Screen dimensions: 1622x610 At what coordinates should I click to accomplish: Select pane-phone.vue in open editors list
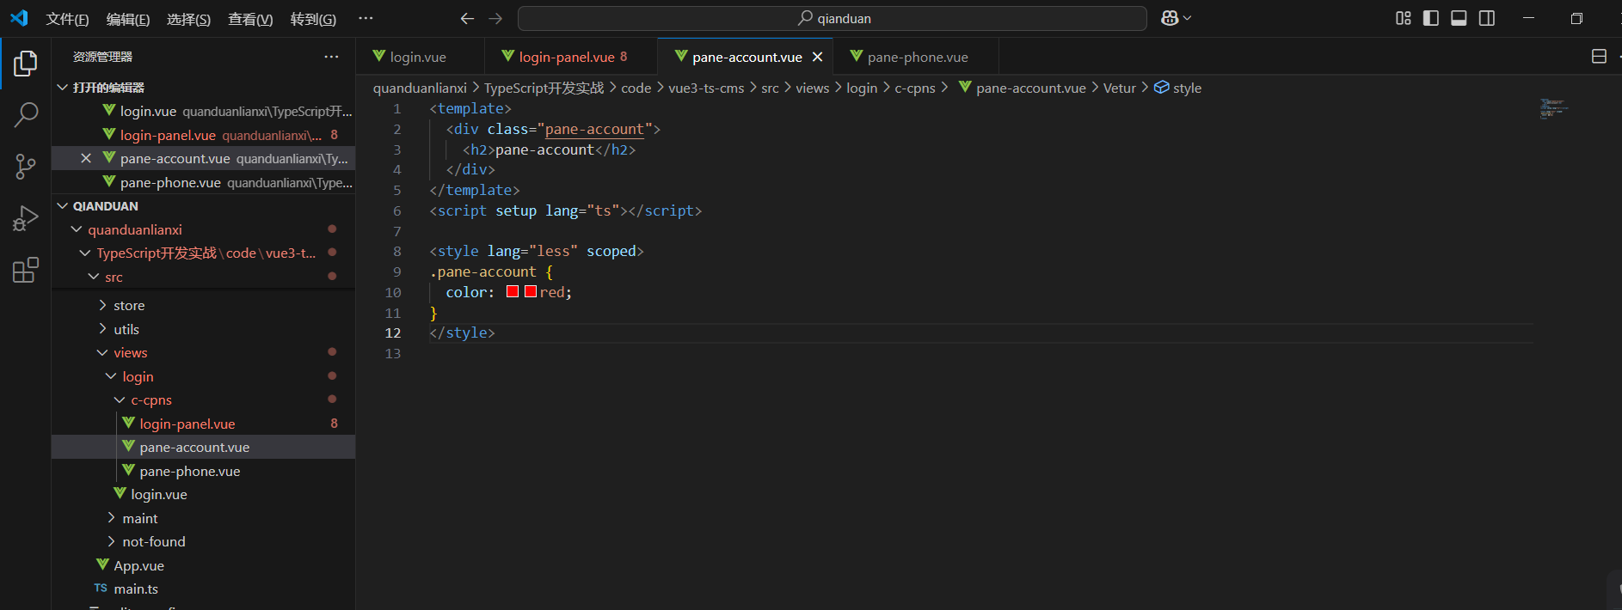(203, 182)
